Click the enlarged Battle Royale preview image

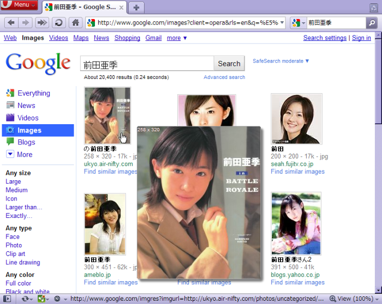point(199,203)
